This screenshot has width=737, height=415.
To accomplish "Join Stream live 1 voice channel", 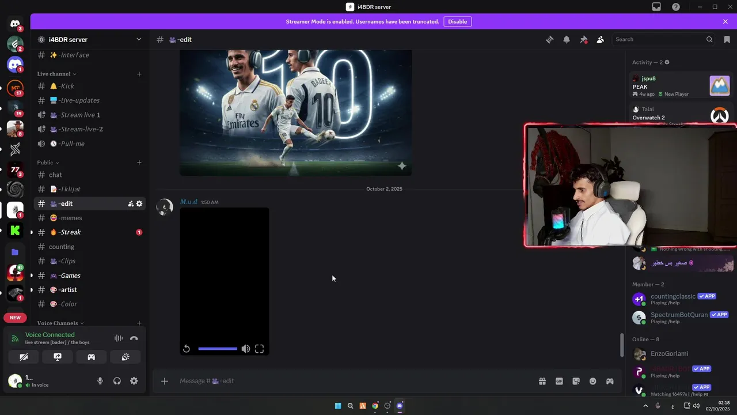I will point(89,115).
